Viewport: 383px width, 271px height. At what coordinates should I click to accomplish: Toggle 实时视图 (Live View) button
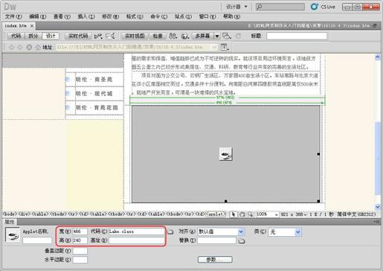click(x=135, y=36)
